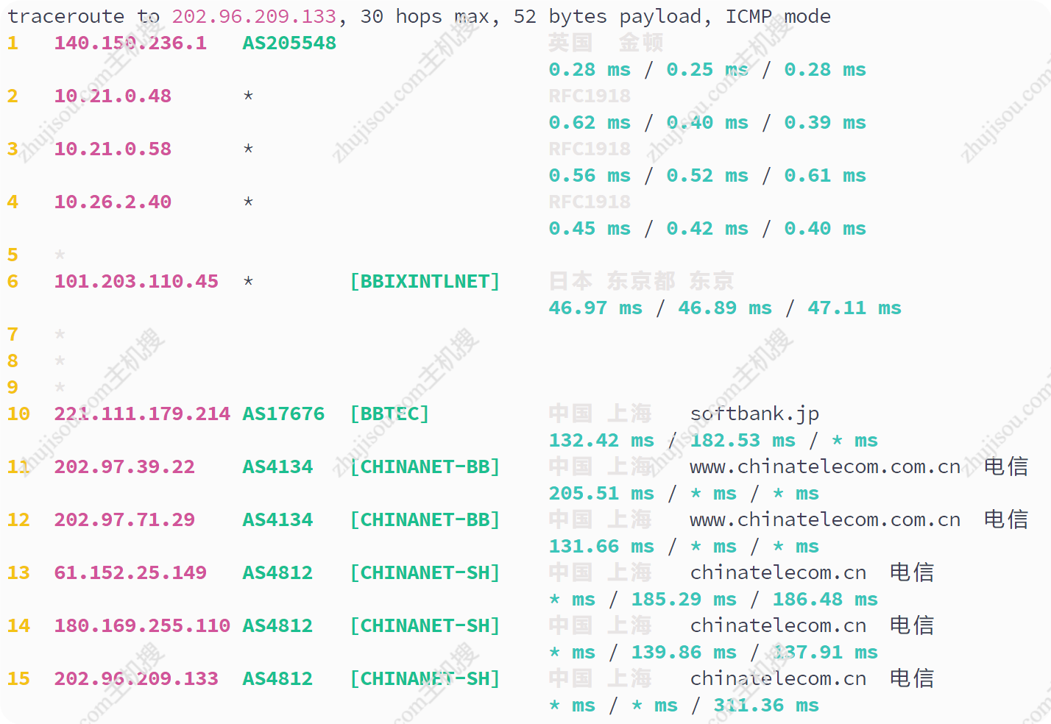This screenshot has height=724, width=1051.
Task: Select the [BBIXINTLNET] network tag
Action: pyautogui.click(x=425, y=281)
